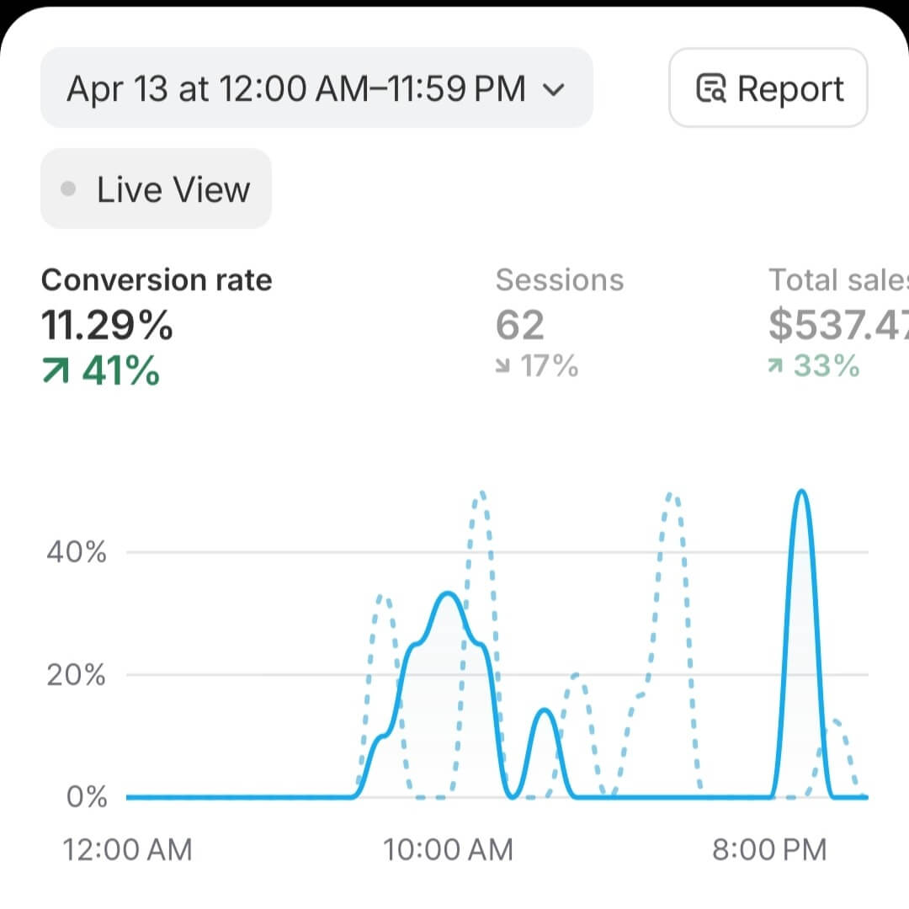Open Live View
Viewport: 909px width, 909px height.
(x=156, y=189)
